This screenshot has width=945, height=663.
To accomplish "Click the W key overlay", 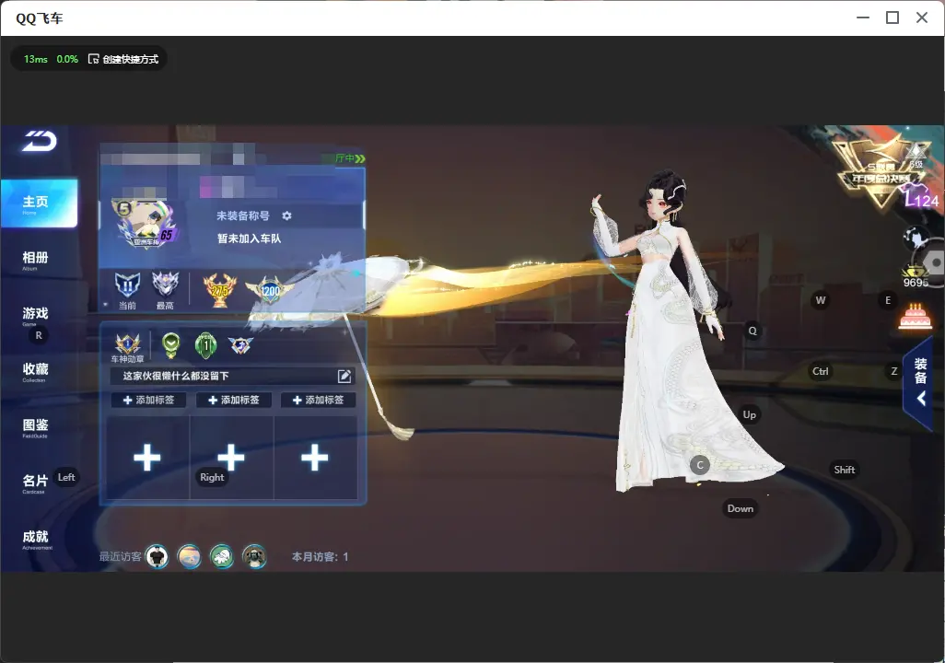I will [x=821, y=300].
